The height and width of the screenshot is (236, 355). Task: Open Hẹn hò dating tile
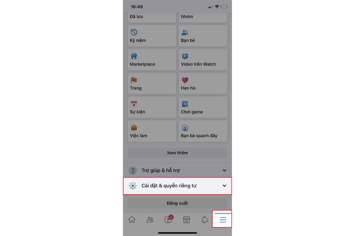pos(203,83)
